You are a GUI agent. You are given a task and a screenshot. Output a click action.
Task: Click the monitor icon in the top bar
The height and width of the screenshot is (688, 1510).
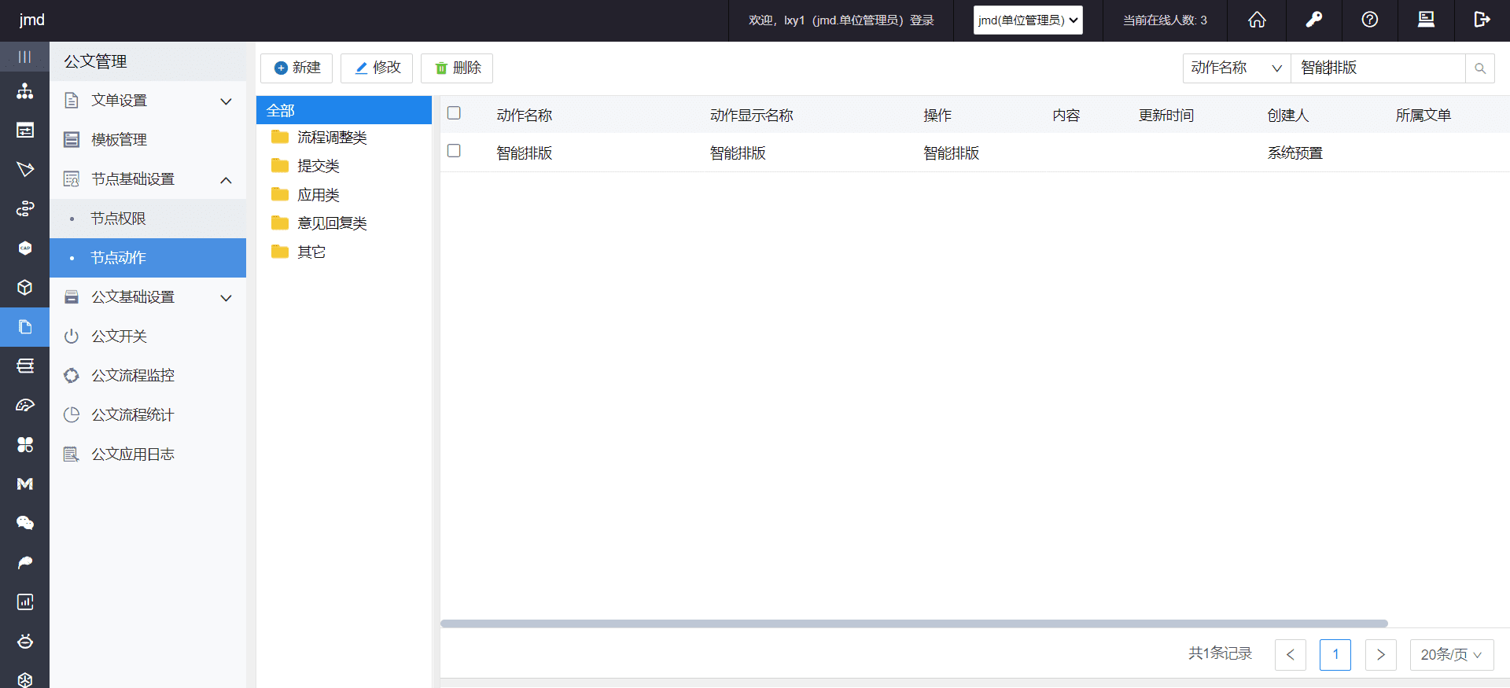[x=1426, y=20]
